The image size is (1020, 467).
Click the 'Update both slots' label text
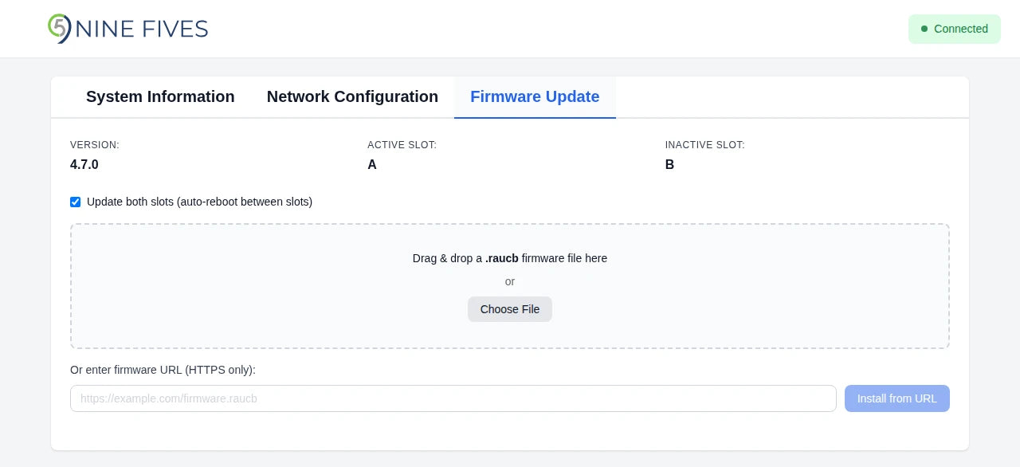coord(199,202)
